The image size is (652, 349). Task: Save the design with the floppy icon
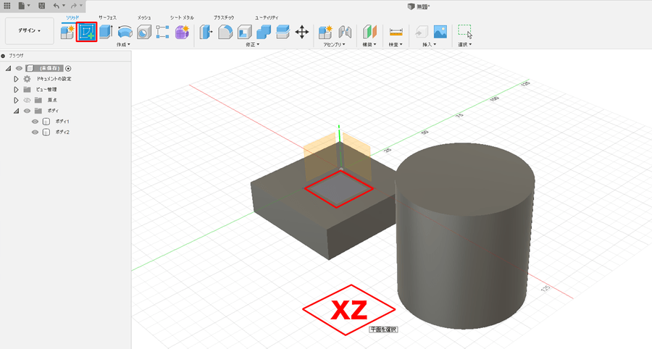41,6
